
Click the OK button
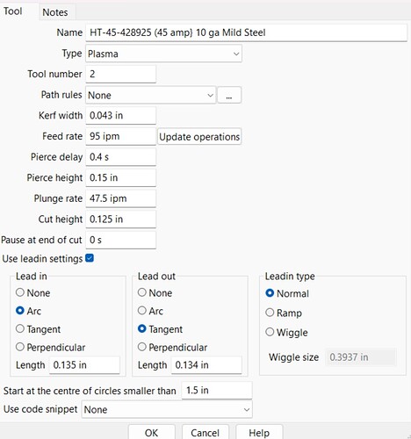151,433
